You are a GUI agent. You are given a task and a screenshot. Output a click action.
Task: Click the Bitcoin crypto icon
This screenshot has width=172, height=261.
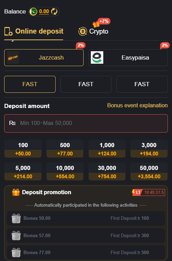click(x=83, y=31)
